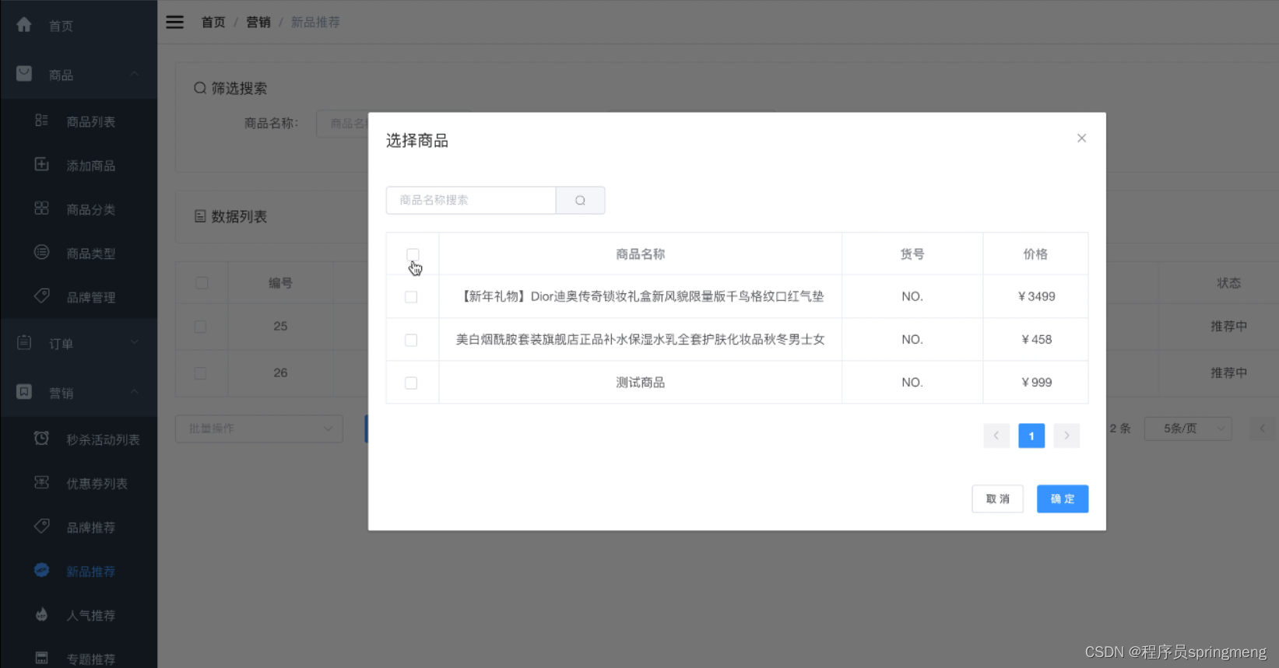Click the 取消 cancel button
The image size is (1279, 668).
click(997, 499)
